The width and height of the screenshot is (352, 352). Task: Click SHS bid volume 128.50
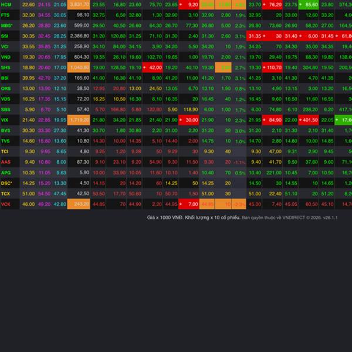(x=119, y=67)
